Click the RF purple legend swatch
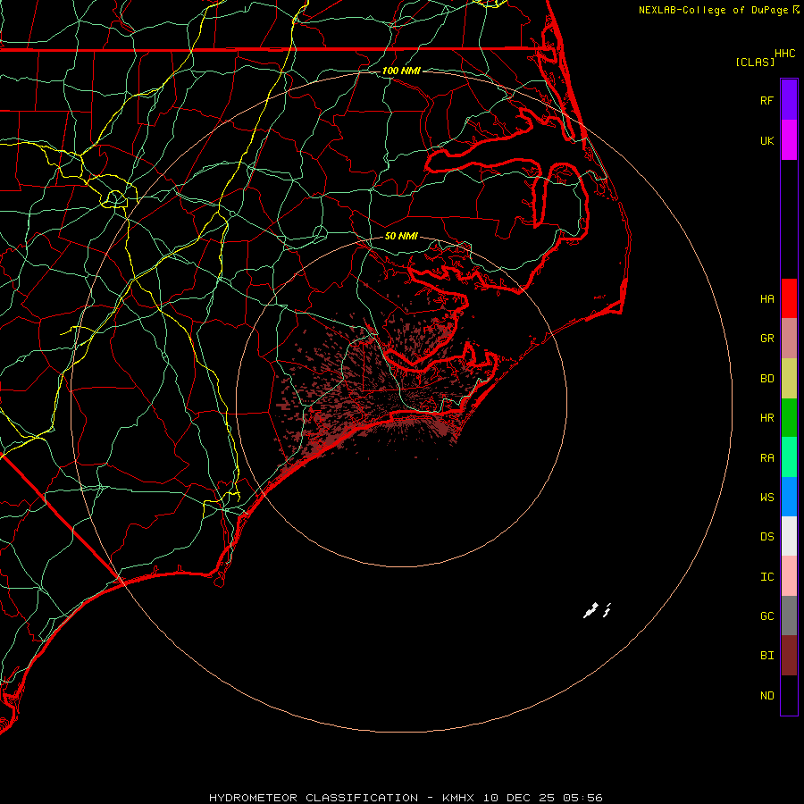Image resolution: width=804 pixels, height=804 pixels. [x=789, y=100]
